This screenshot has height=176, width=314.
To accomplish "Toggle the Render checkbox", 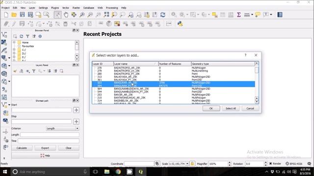I will 270,164.
